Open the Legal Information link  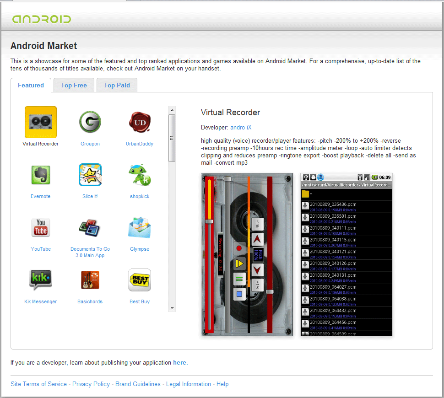tap(189, 384)
